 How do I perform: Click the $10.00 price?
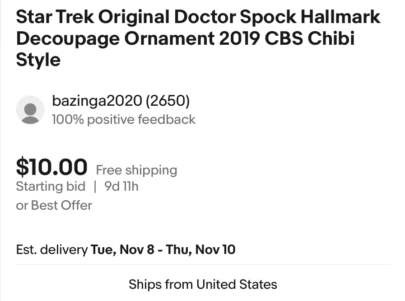pos(51,167)
